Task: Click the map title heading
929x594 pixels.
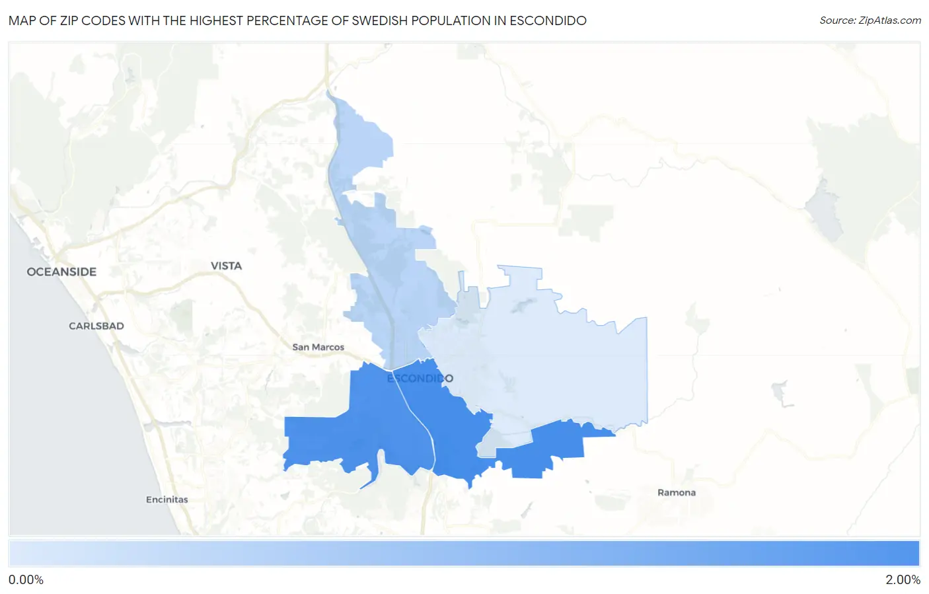Action: pyautogui.click(x=297, y=20)
